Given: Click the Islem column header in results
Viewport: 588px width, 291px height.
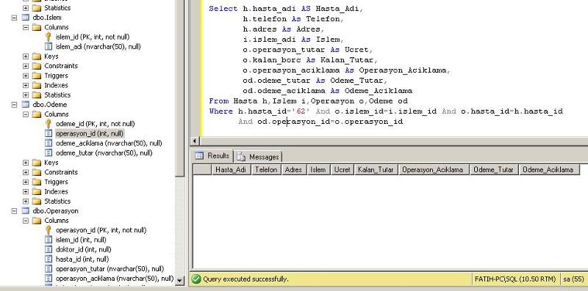Looking at the screenshot, I should pyautogui.click(x=318, y=169).
